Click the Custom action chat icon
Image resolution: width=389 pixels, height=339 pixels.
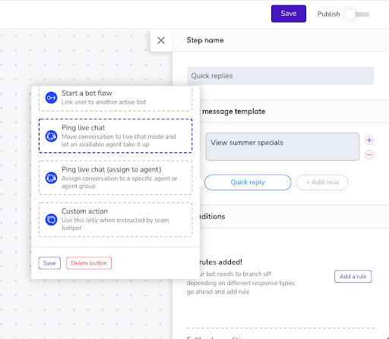[x=51, y=219]
